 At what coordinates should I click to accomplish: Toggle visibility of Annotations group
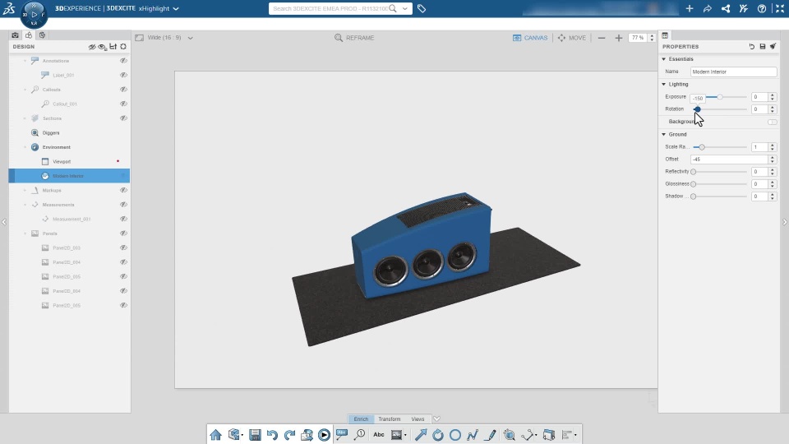pos(123,60)
